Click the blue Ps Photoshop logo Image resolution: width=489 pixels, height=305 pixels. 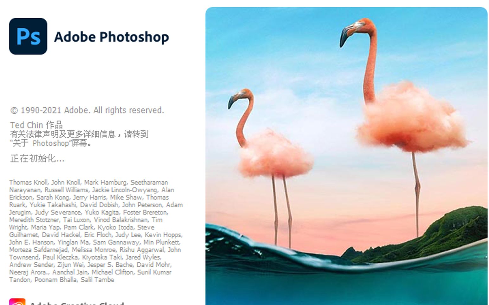click(x=28, y=36)
